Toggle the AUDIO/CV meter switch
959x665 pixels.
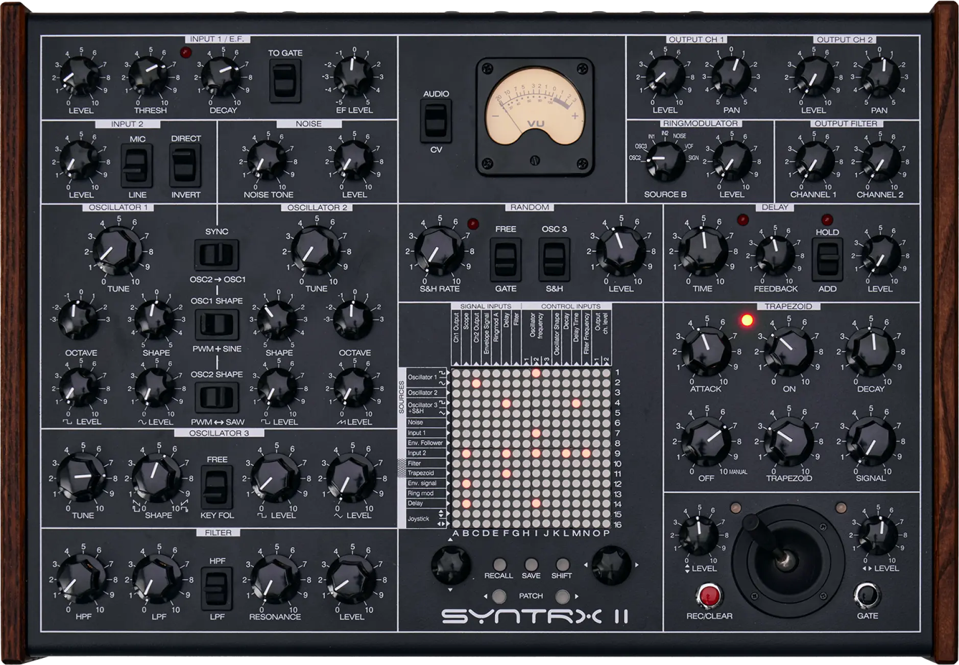pyautogui.click(x=436, y=121)
